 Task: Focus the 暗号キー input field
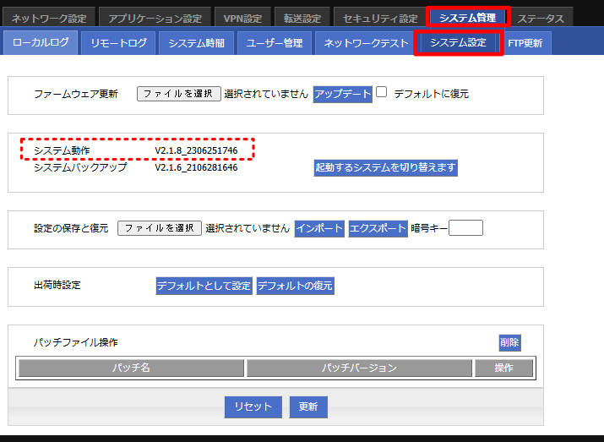pos(465,227)
